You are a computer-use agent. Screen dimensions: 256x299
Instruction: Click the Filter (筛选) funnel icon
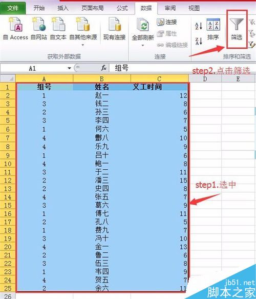coord(237,25)
